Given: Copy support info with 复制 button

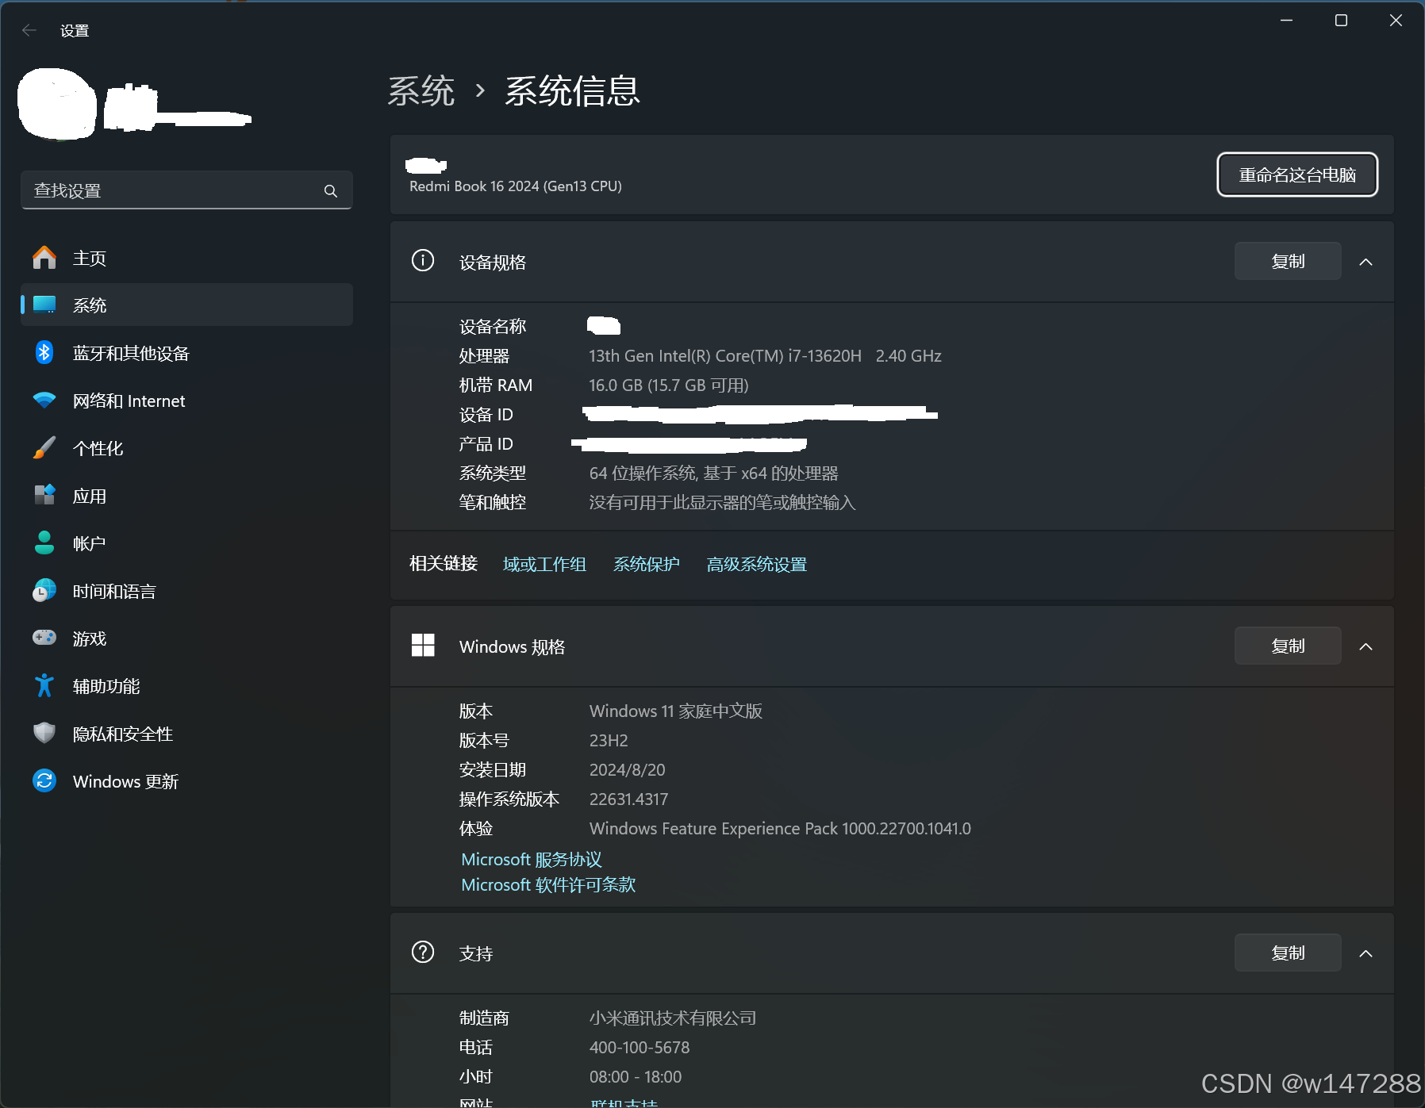Looking at the screenshot, I should click(x=1288, y=953).
